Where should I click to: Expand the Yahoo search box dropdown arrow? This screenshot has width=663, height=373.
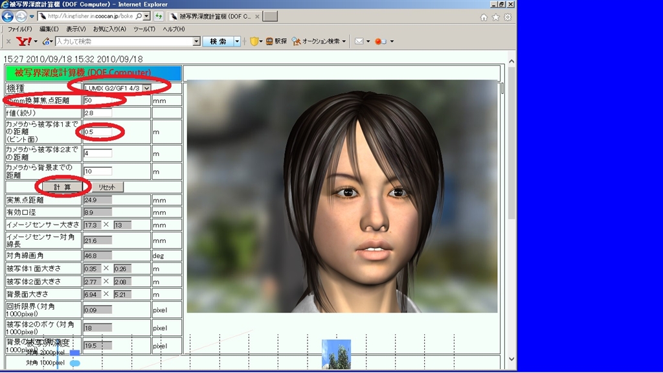(197, 41)
